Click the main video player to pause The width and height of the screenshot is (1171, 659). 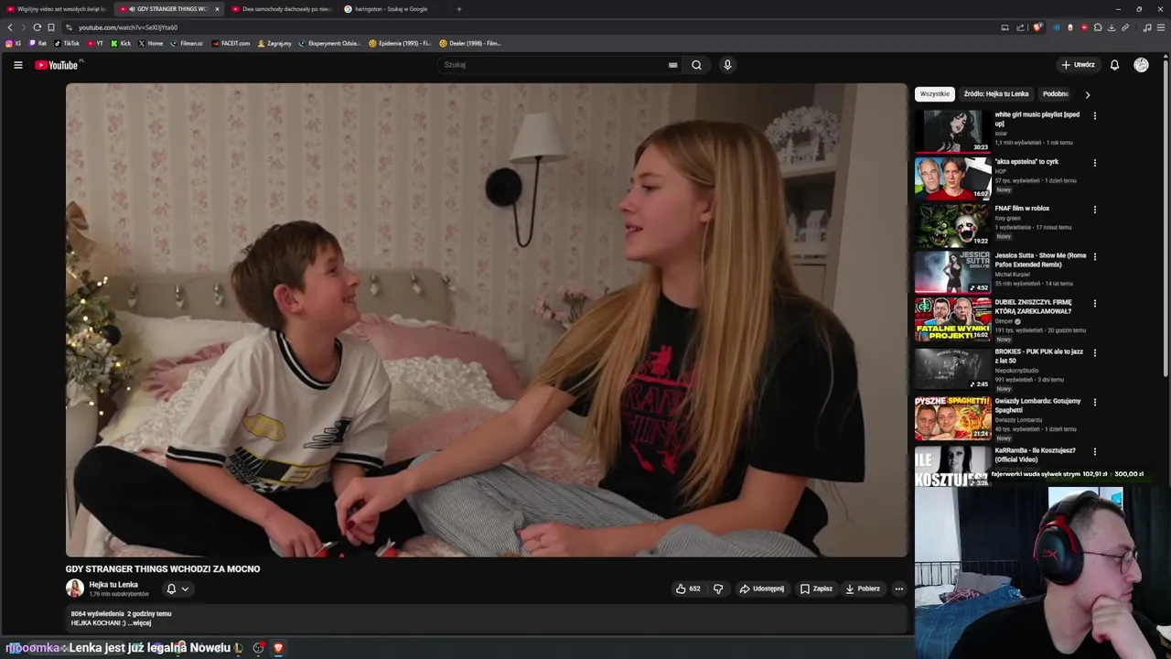click(x=487, y=319)
